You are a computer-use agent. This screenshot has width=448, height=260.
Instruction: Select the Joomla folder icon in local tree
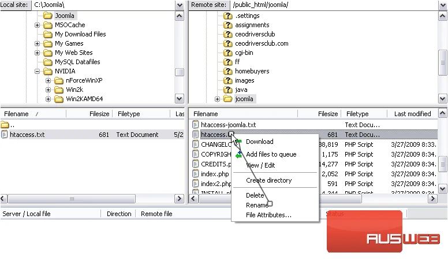point(48,16)
